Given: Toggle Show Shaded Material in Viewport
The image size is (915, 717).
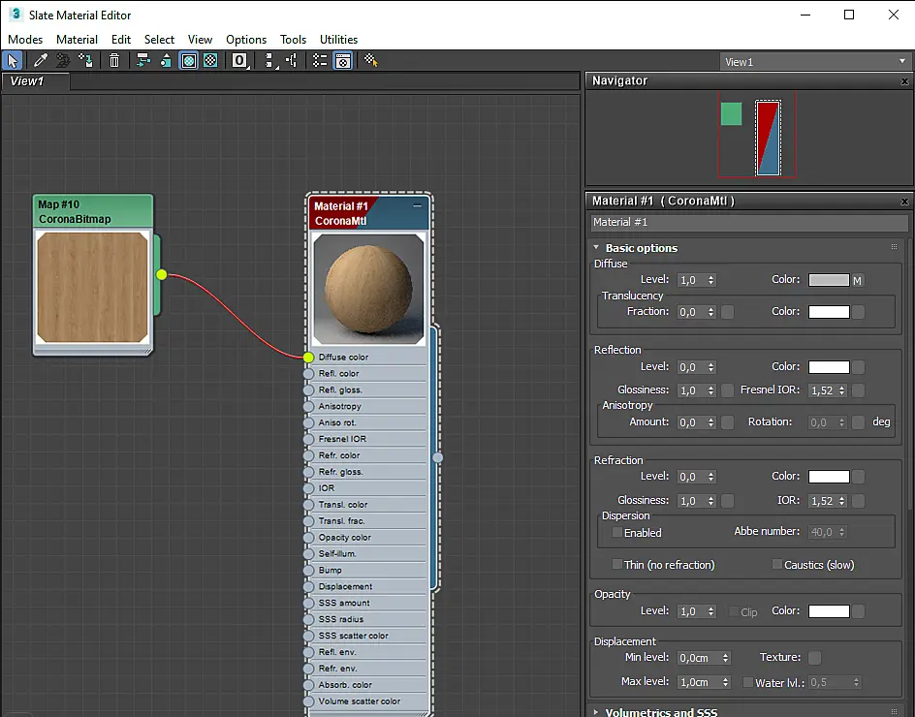Looking at the screenshot, I should point(188,60).
